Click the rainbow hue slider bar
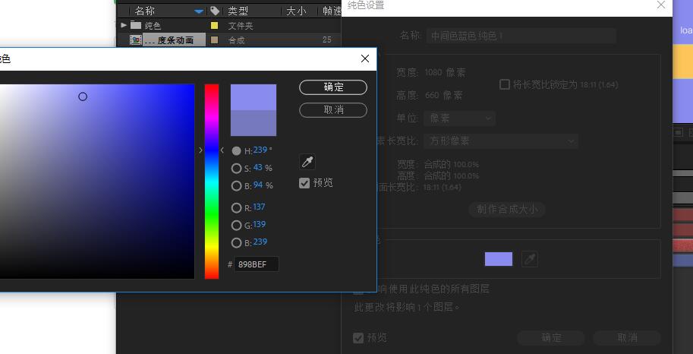Screen dimensions: 693x354 pyautogui.click(x=212, y=182)
